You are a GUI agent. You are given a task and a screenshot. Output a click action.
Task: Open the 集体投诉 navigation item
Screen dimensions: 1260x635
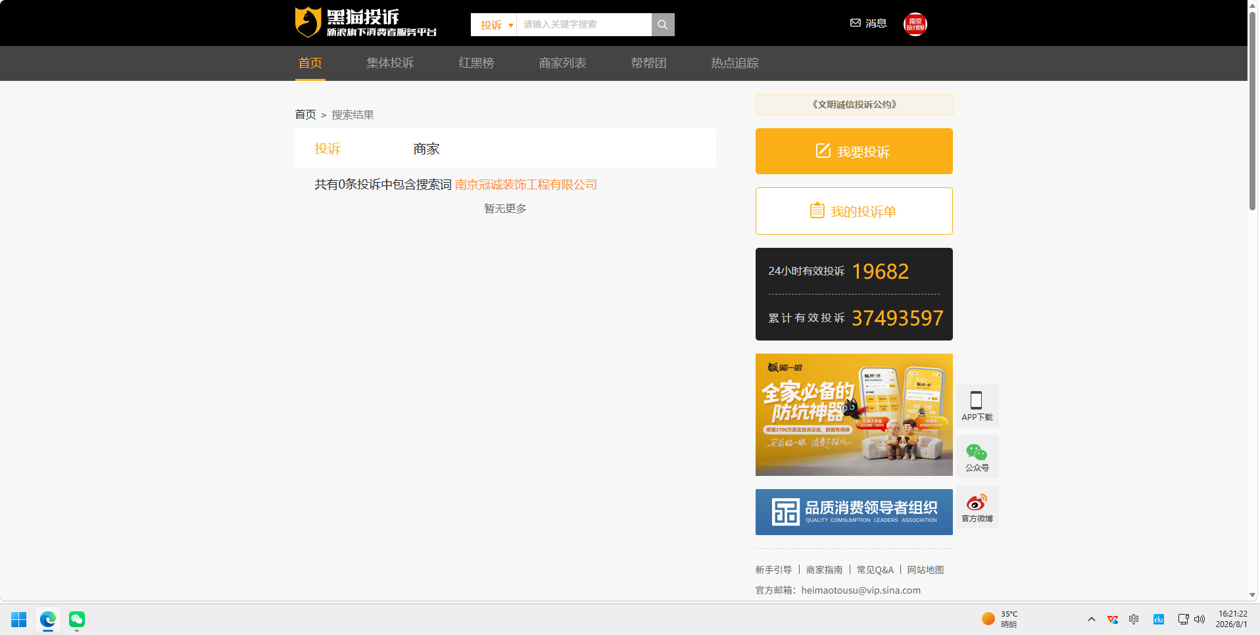[x=390, y=63]
